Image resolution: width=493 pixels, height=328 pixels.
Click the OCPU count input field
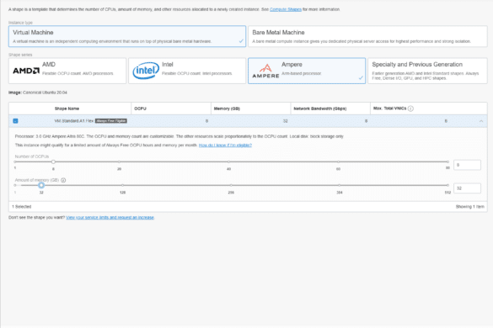(467, 165)
